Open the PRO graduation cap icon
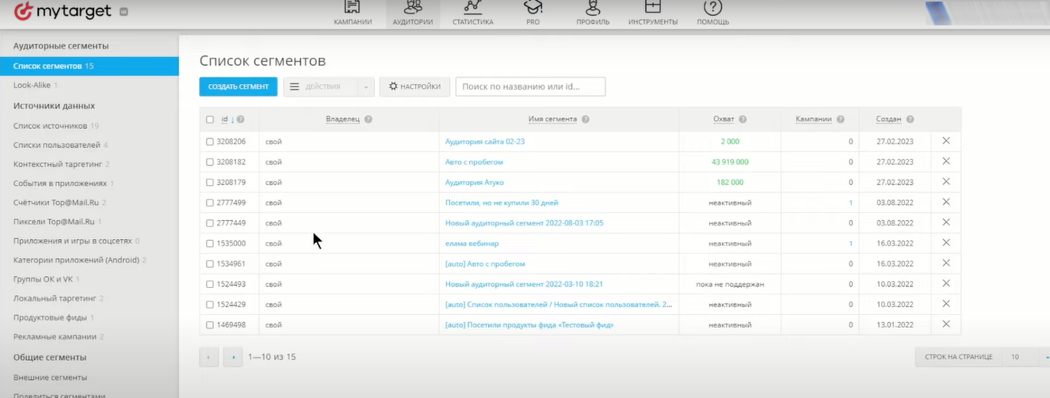Viewport: 1050px width, 398px height. pyautogui.click(x=533, y=7)
